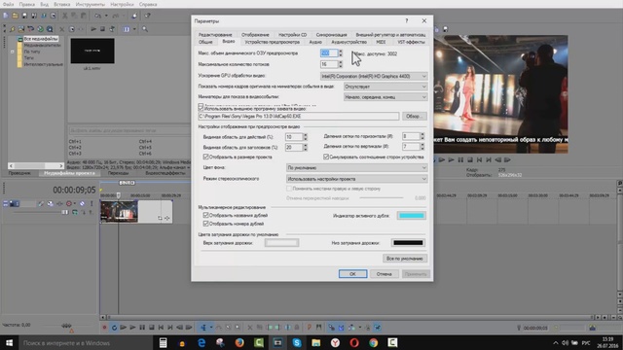Click the Windows Start button
The width and height of the screenshot is (623, 350).
9,342
